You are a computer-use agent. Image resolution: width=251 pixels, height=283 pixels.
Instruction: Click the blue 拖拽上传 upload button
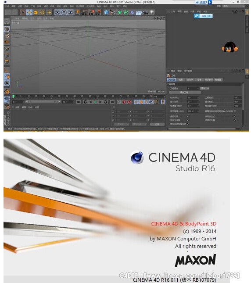point(204,16)
